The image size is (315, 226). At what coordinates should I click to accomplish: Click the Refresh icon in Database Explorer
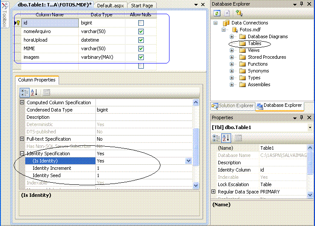pyautogui.click(x=217, y=13)
